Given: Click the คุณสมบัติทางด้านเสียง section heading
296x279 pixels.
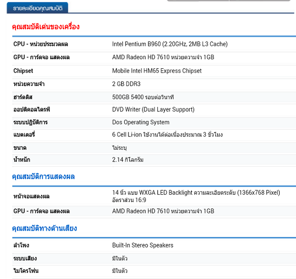Looking at the screenshot, I should (44, 228).
